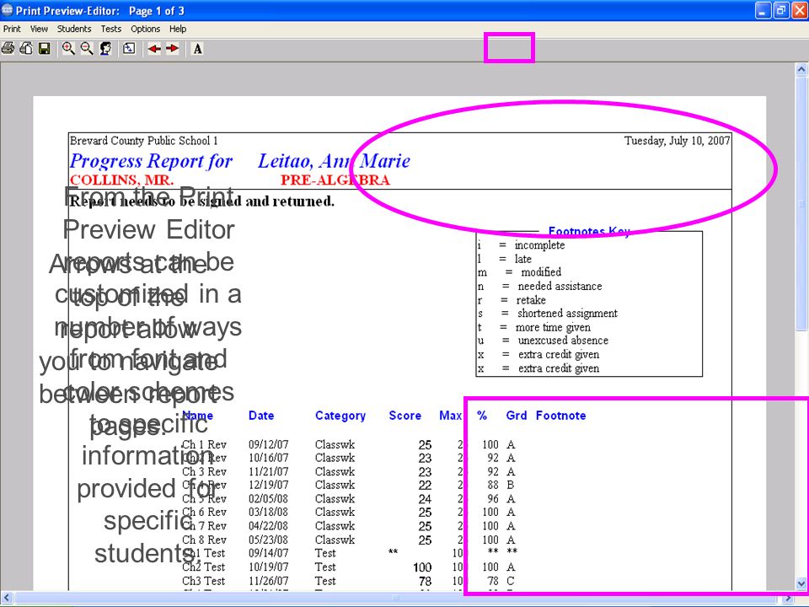Open the Print menu
Image resolution: width=809 pixels, height=607 pixels.
[12, 29]
